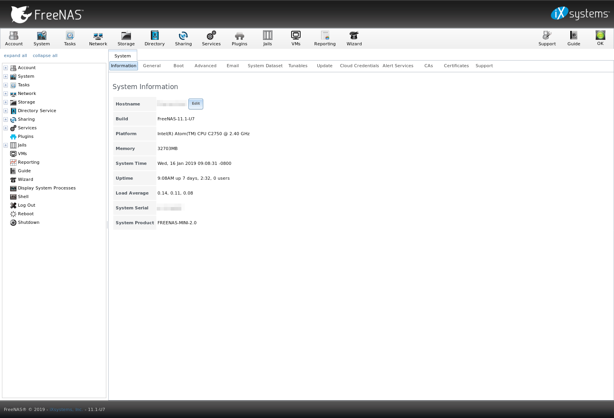The height and width of the screenshot is (418, 614).
Task: Open Guide toolbar icon
Action: (574, 38)
